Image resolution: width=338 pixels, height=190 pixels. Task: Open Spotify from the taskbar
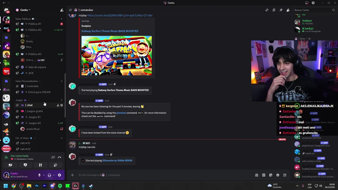click(60, 186)
